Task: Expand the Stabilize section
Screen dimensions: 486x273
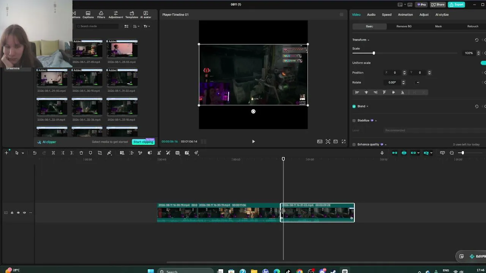Action: coord(376,121)
